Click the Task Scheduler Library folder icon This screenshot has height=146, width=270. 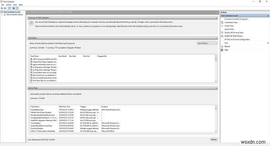point(4,15)
